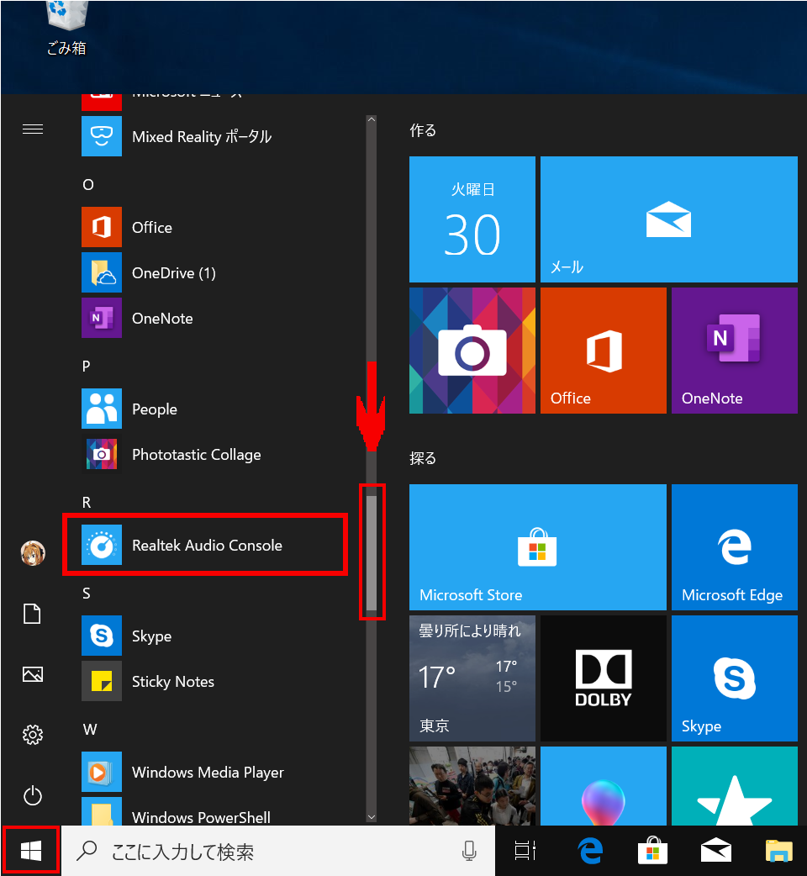Click the 作る tile group header

423,130
